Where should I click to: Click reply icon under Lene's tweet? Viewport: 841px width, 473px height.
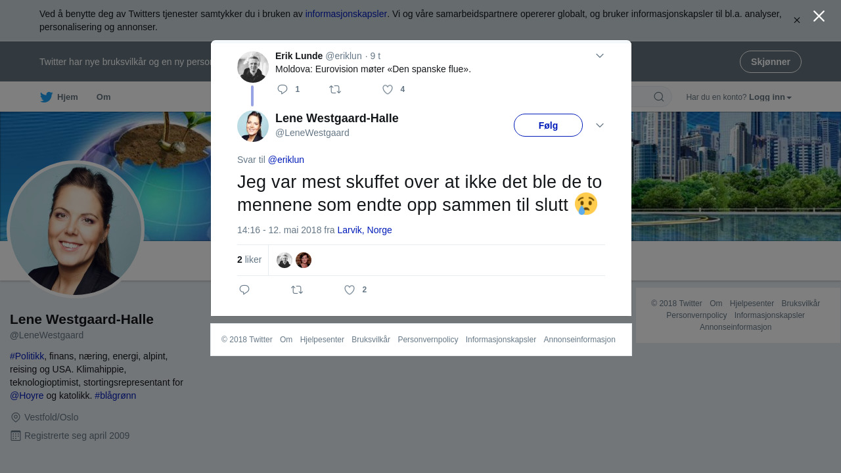coord(244,290)
